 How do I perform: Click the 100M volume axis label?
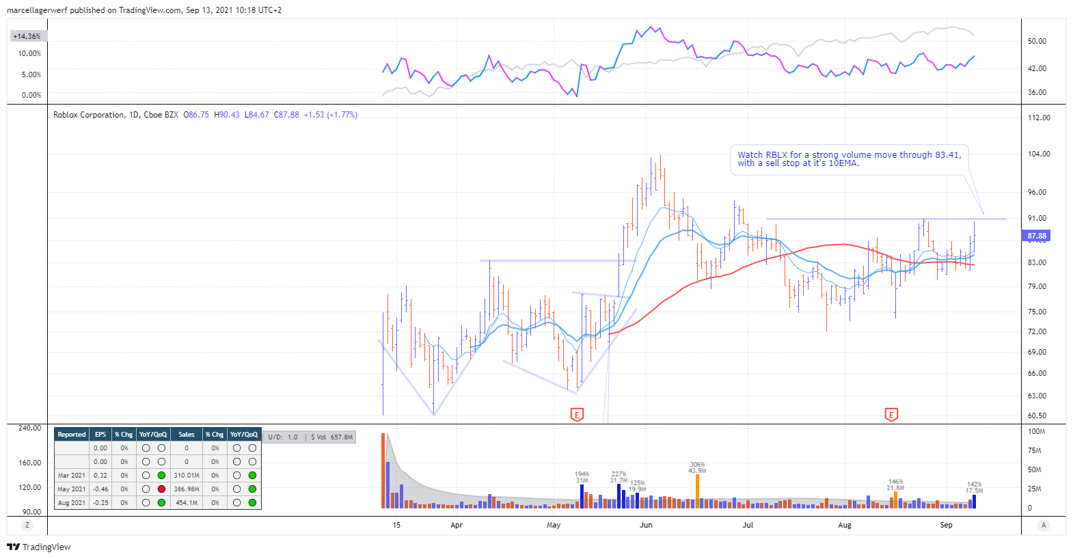pyautogui.click(x=1036, y=431)
